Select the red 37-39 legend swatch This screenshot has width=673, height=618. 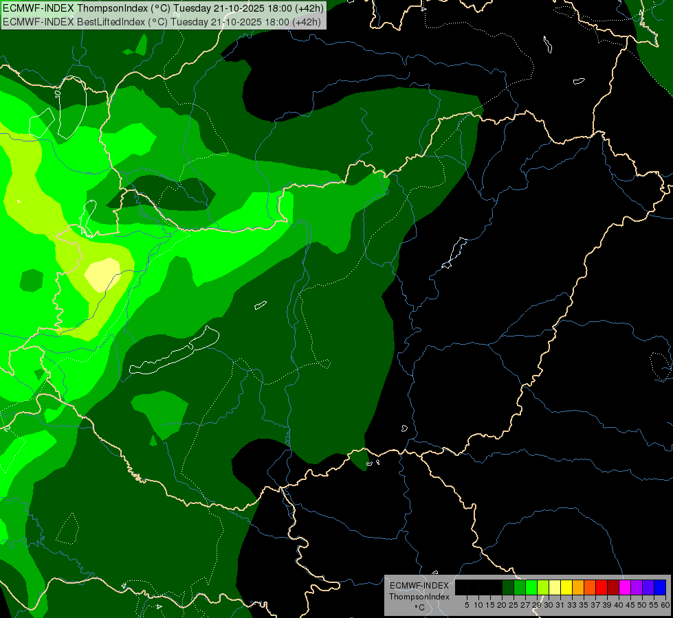602,587
